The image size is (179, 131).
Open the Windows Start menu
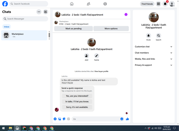click(4, 128)
